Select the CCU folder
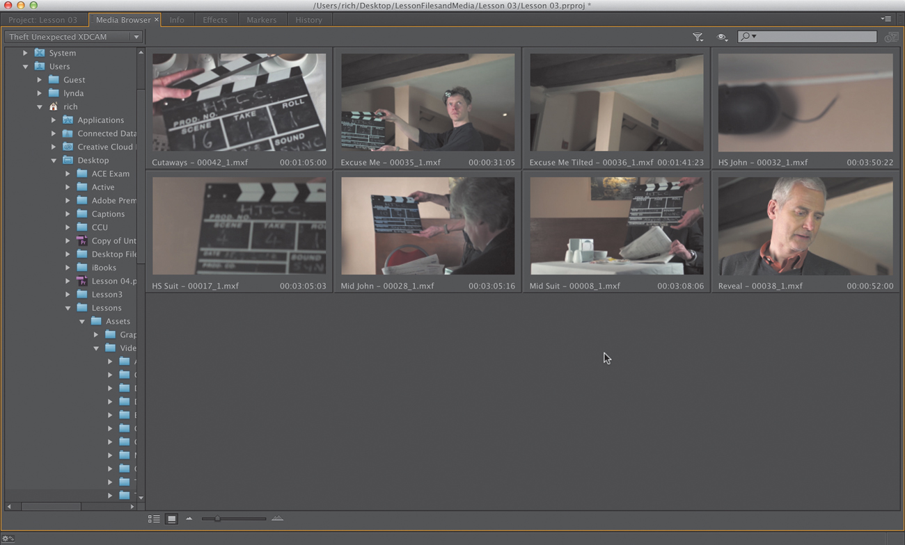The image size is (905, 545). [100, 227]
